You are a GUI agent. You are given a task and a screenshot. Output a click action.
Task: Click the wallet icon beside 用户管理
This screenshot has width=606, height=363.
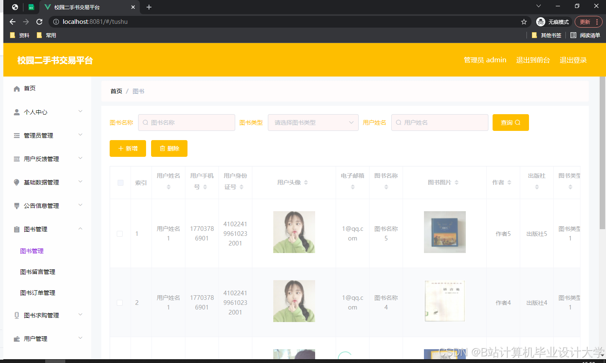(17, 339)
